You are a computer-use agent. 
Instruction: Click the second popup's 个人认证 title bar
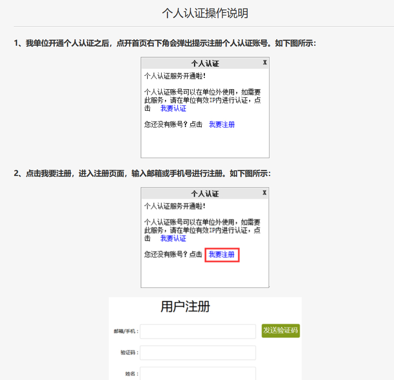[205, 194]
